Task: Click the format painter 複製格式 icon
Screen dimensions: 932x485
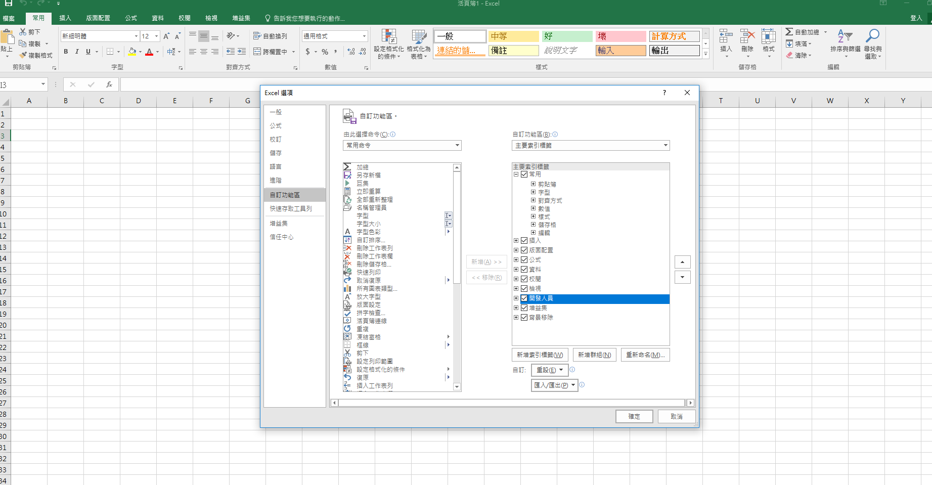Action: point(23,55)
